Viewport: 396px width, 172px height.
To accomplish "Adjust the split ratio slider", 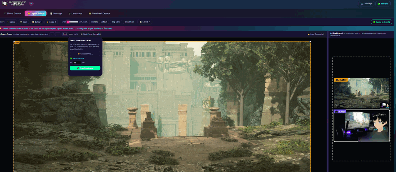I will click(x=73, y=22).
